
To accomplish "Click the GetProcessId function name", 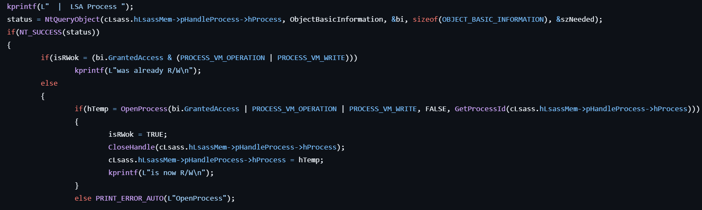I will (x=480, y=109).
